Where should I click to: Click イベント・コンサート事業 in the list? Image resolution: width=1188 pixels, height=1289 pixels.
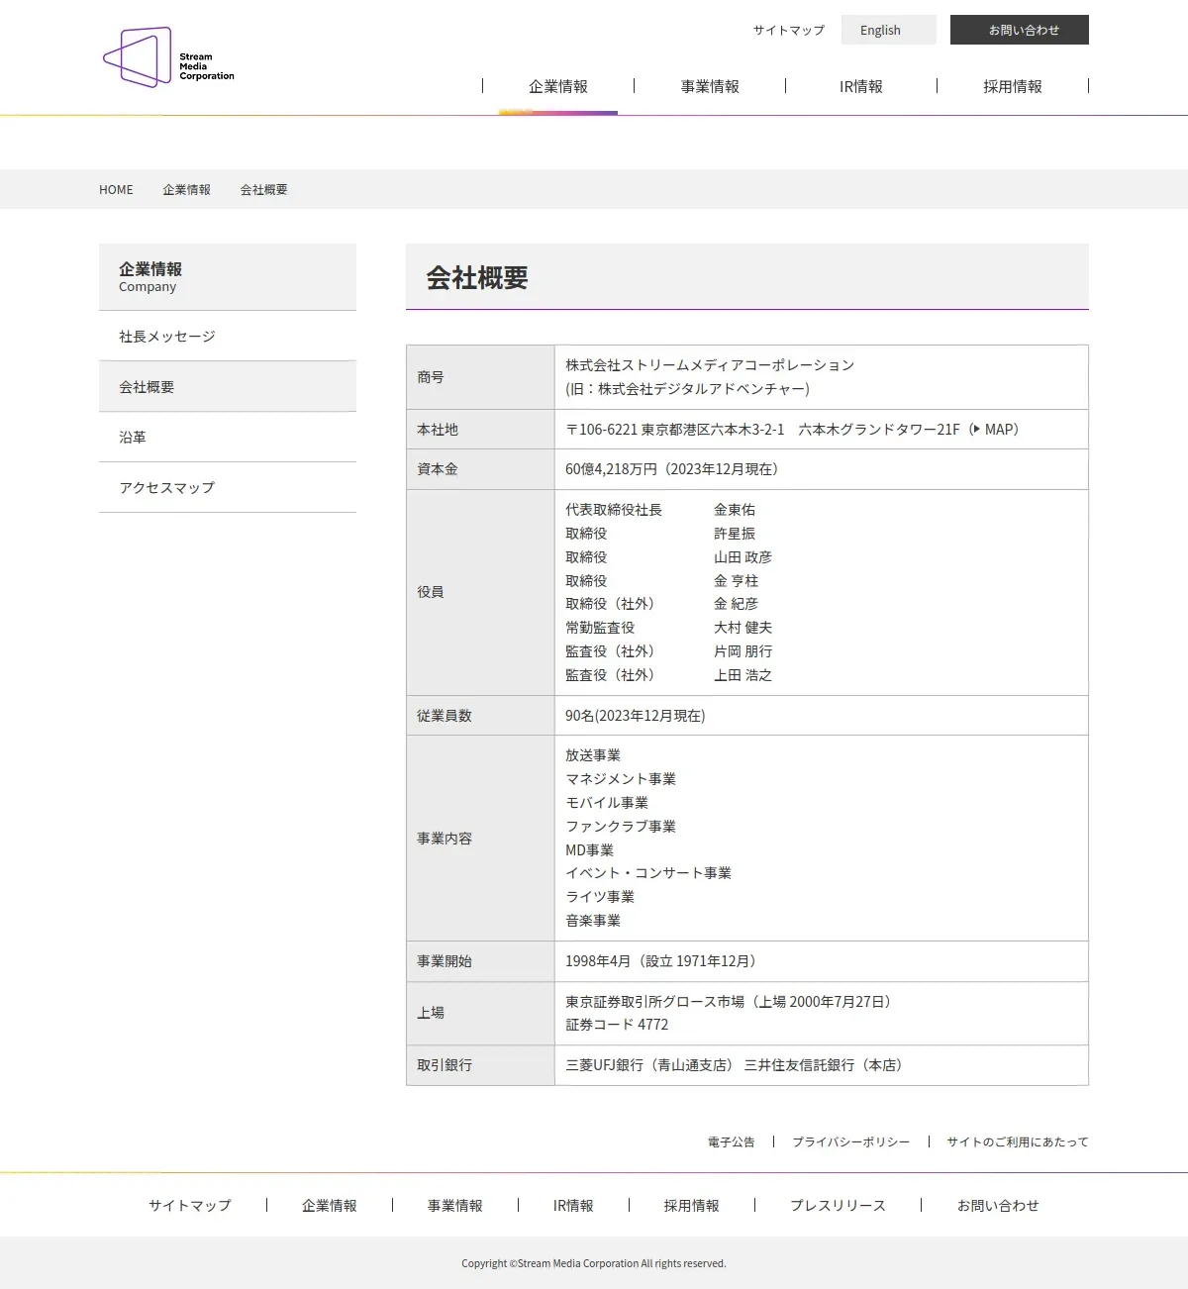tap(648, 873)
